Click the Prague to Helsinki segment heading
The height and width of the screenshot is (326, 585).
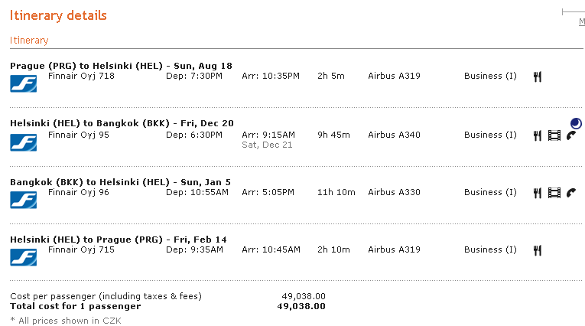point(121,66)
